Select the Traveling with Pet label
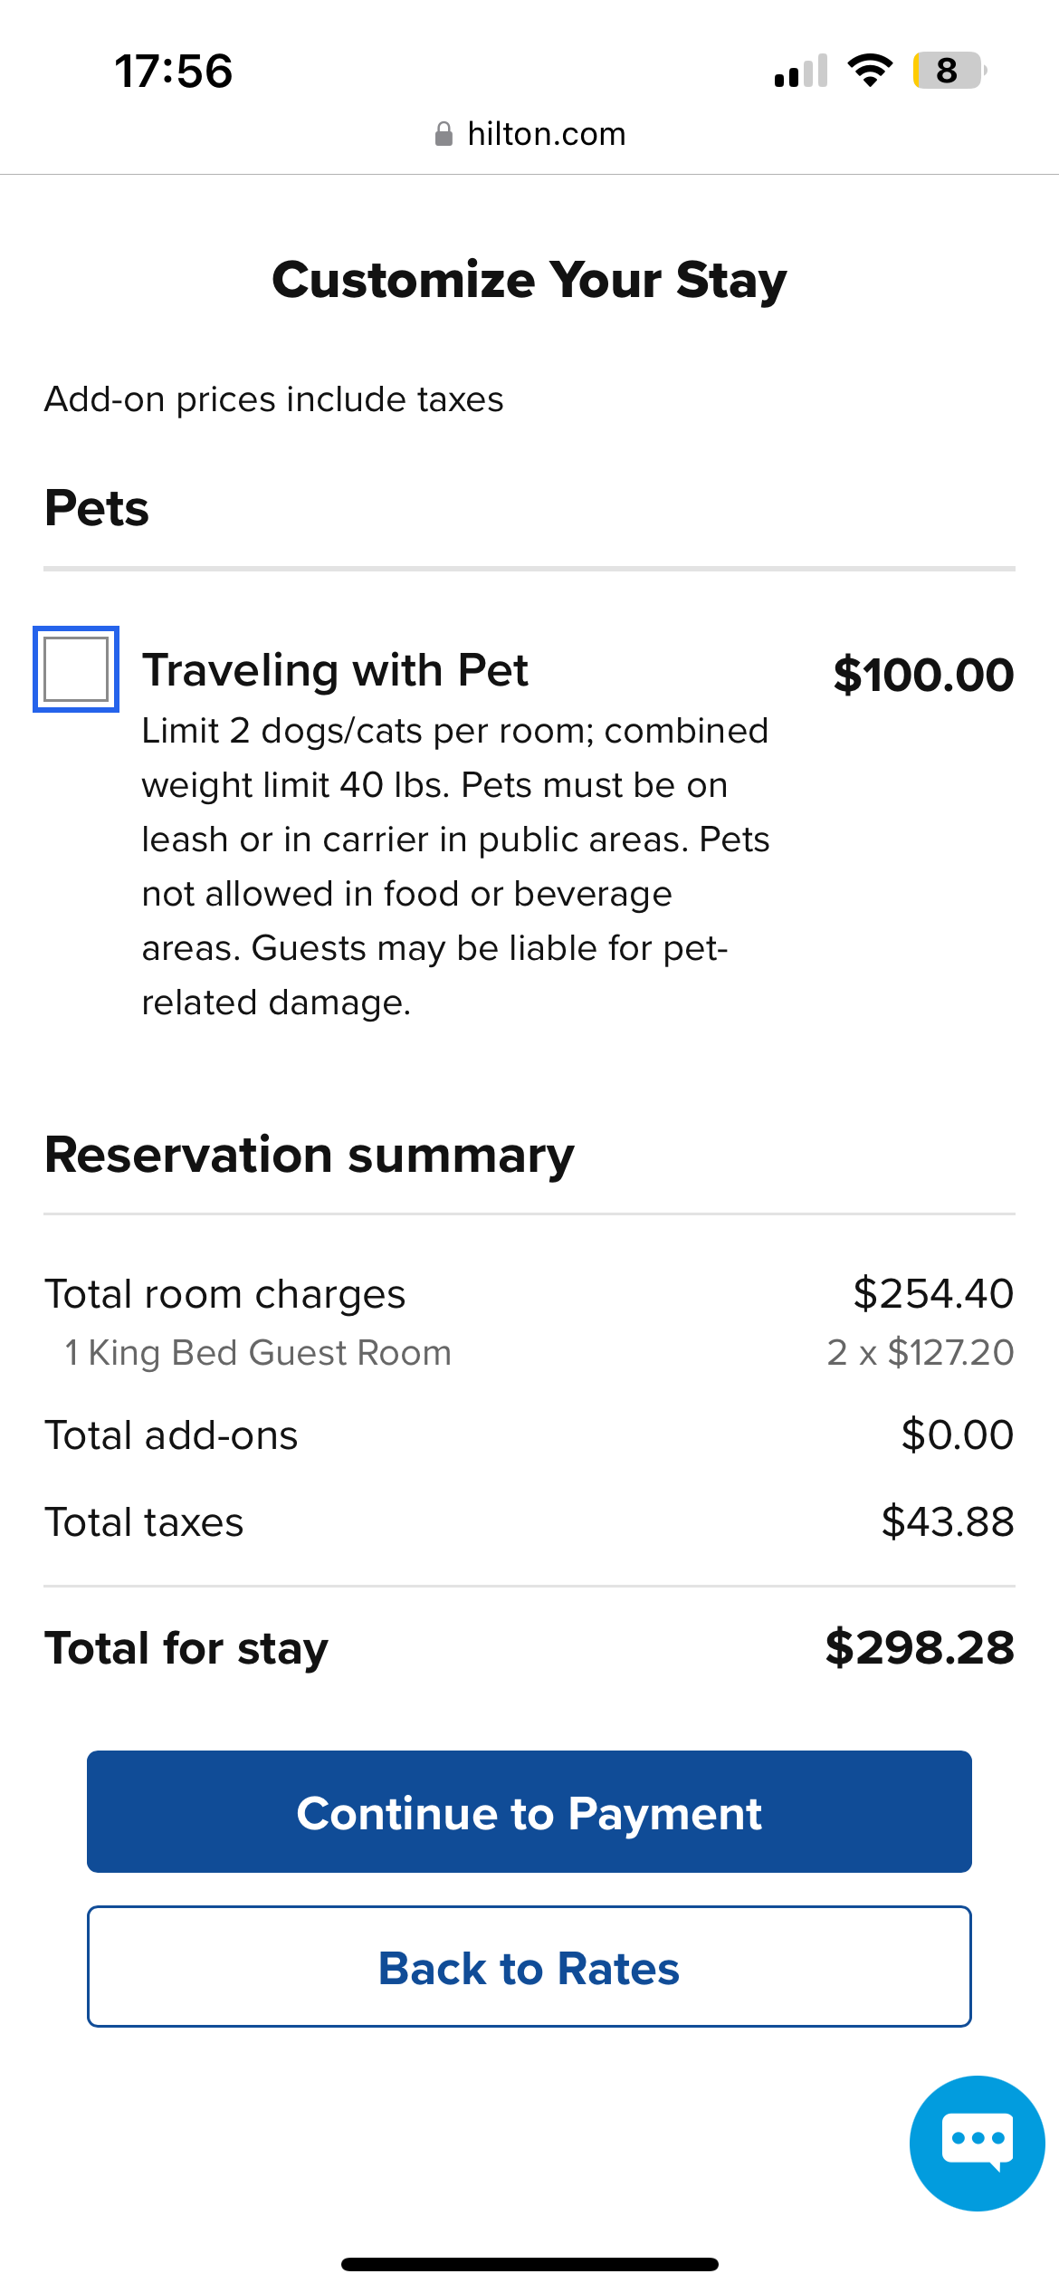Screen dimensions: 1059x2293 click(335, 670)
